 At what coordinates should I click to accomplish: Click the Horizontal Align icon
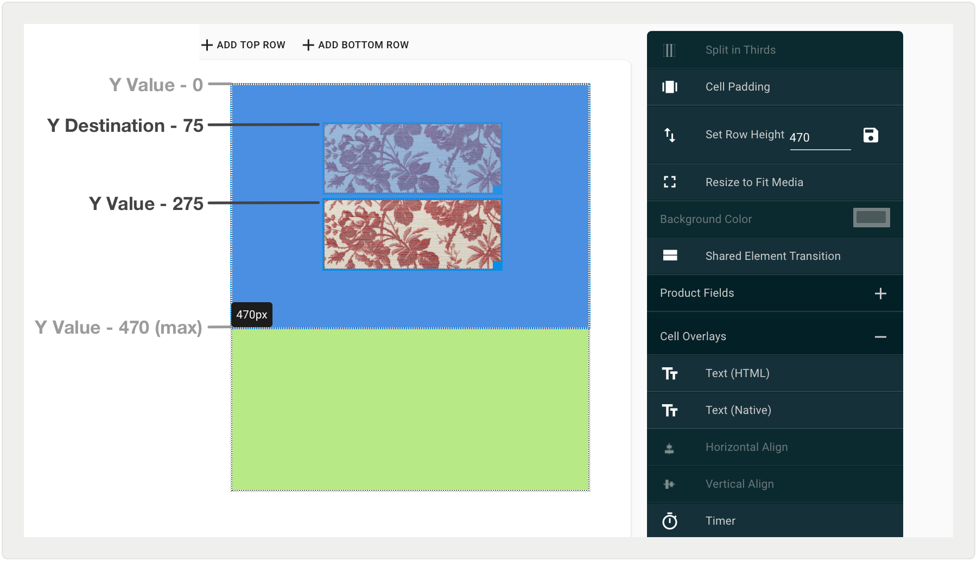click(x=669, y=448)
